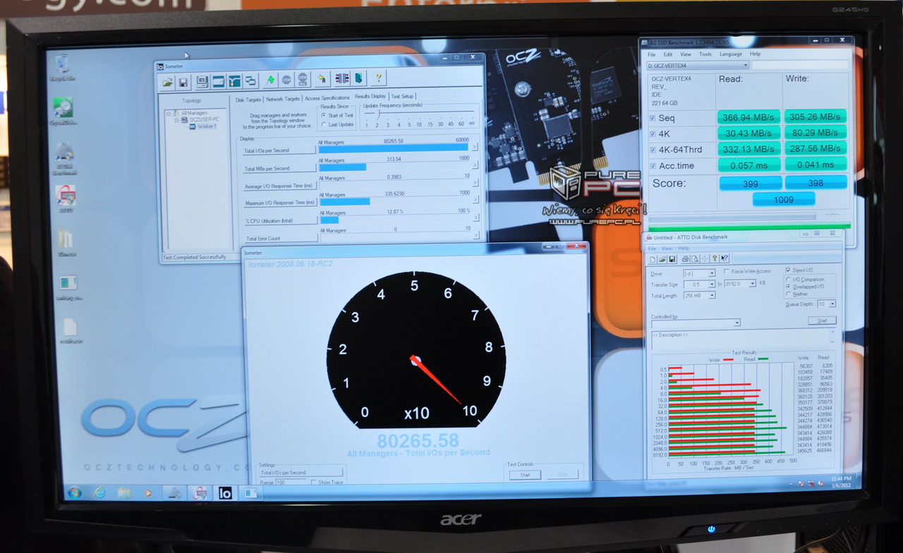Duplicate selected worker icon in Iometer
The image size is (903, 553).
[x=250, y=81]
